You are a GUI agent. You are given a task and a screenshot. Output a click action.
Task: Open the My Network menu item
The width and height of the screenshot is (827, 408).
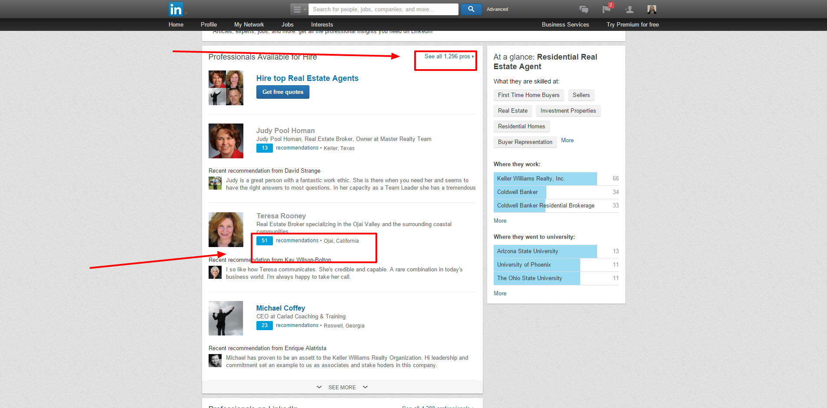(249, 24)
